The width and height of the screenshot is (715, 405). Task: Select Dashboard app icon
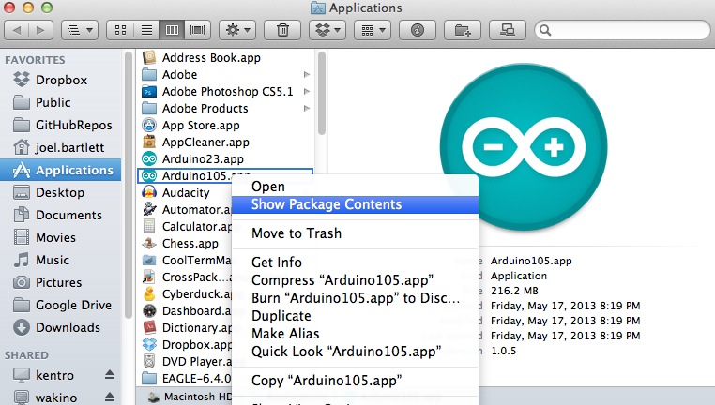point(149,310)
